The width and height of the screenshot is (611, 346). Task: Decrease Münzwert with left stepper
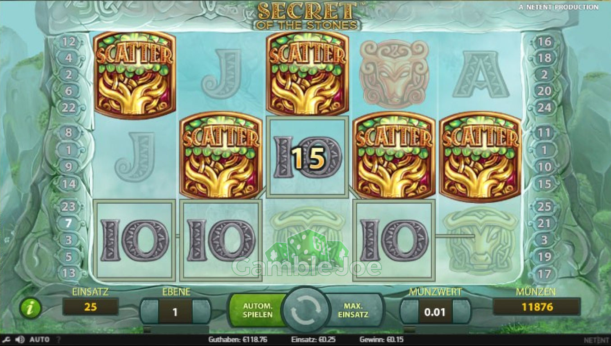point(409,311)
